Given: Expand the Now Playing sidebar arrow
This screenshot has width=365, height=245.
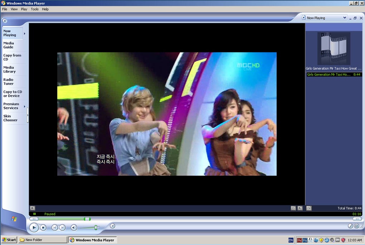Looking at the screenshot, I should [24, 34].
